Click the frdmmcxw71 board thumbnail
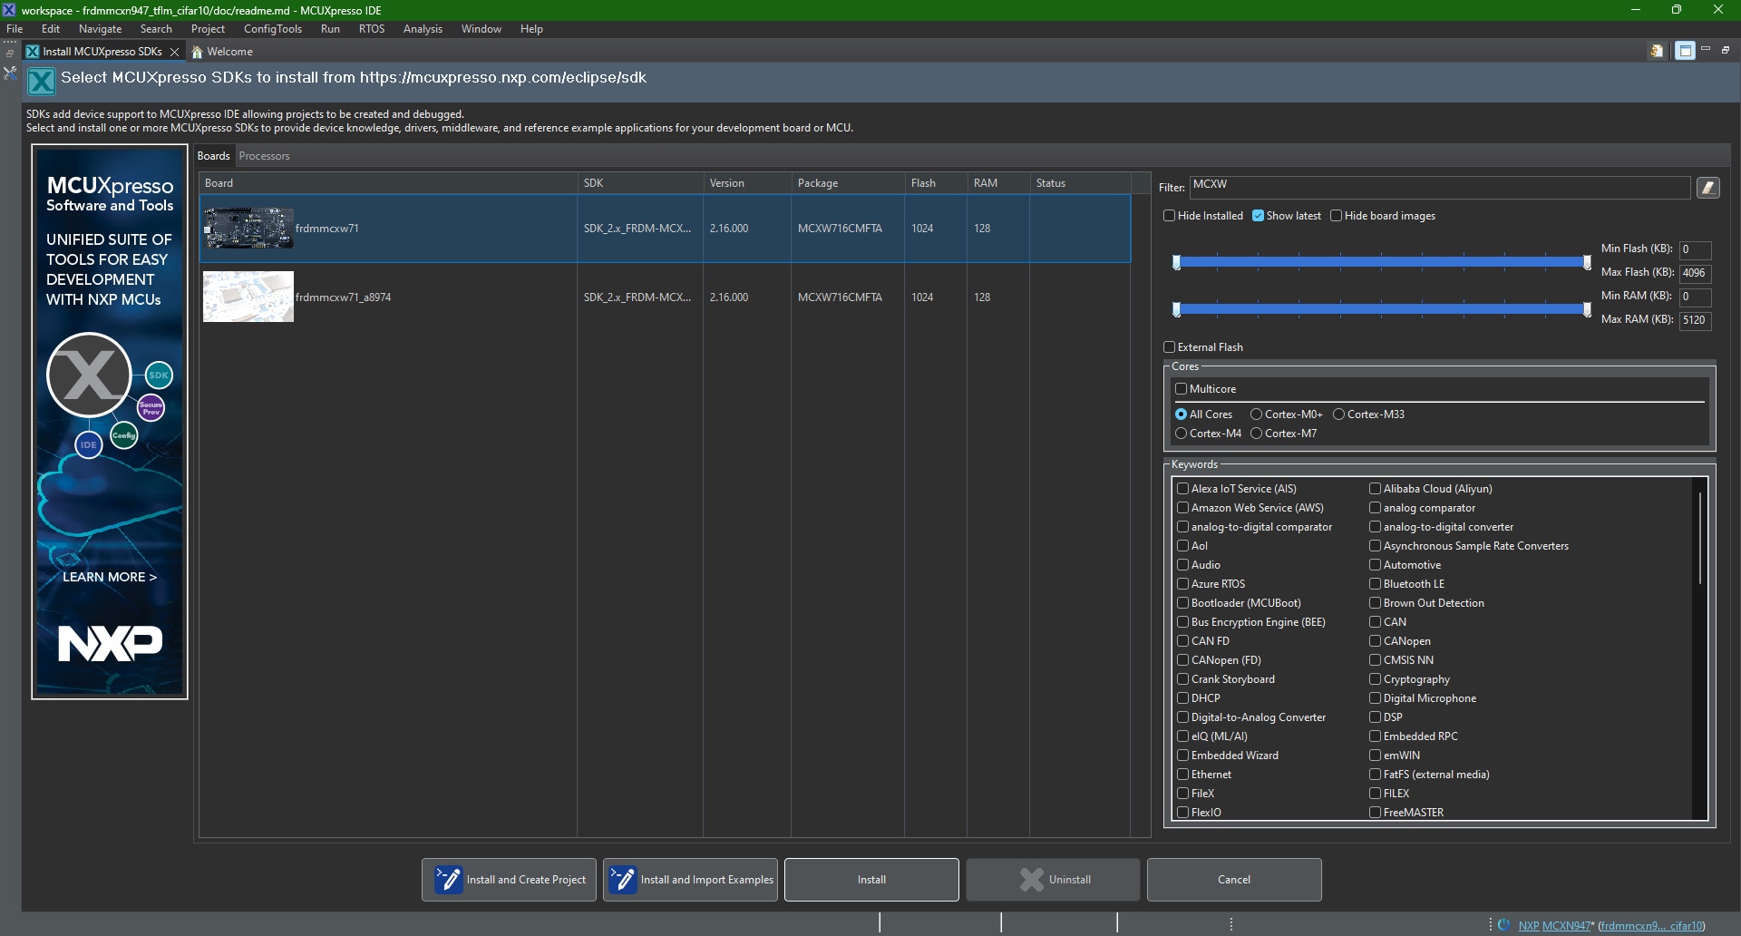 pyautogui.click(x=248, y=228)
